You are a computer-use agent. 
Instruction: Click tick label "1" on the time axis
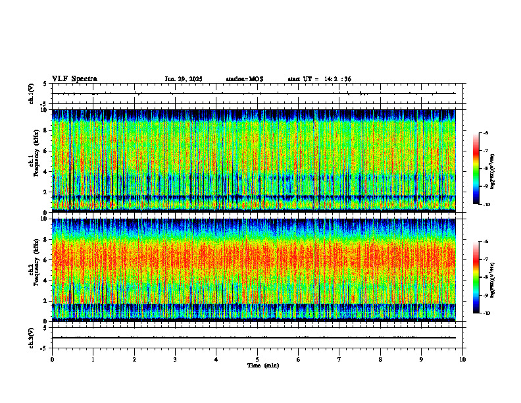click(93, 360)
